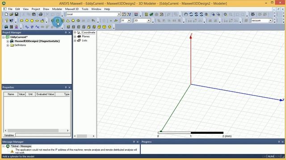
Task: Click the New project icon
Action: pos(6,14)
